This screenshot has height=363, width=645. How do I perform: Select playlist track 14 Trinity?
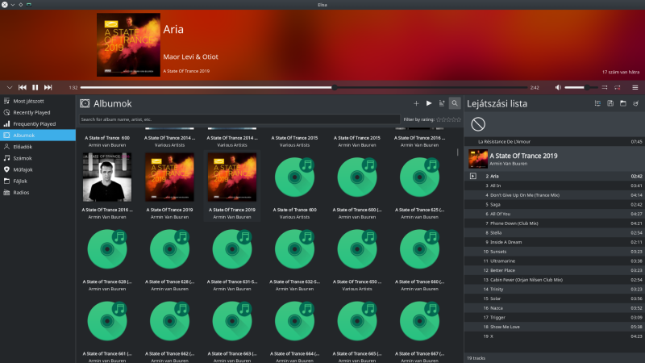pyautogui.click(x=554, y=290)
